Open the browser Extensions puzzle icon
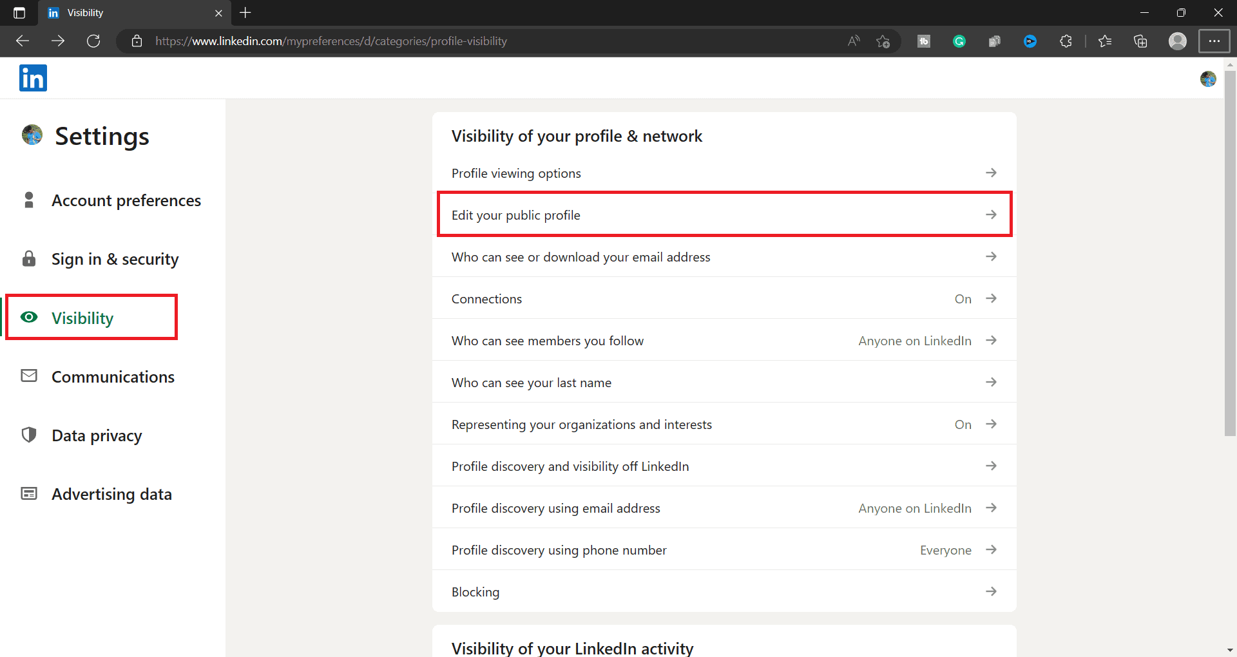The width and height of the screenshot is (1237, 657). (1066, 41)
